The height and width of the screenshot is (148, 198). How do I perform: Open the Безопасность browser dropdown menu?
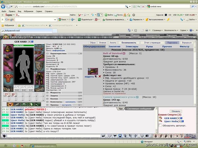(171, 30)
